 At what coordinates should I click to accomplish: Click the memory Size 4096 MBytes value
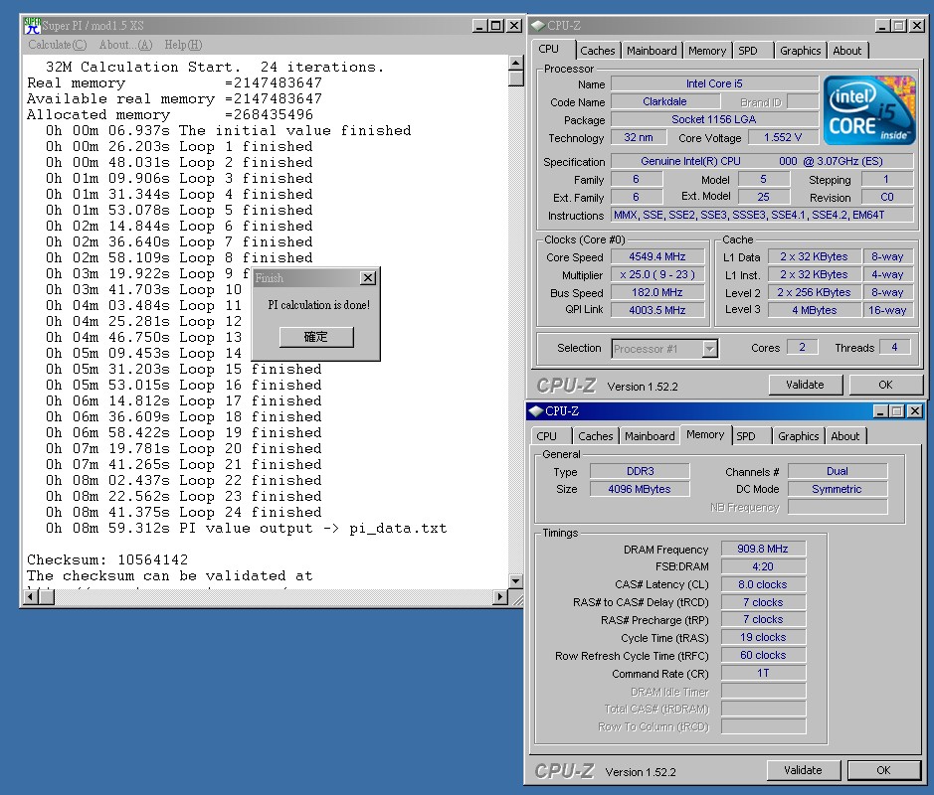[640, 489]
